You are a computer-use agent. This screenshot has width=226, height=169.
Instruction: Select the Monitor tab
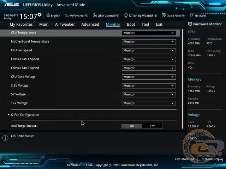(113, 24)
